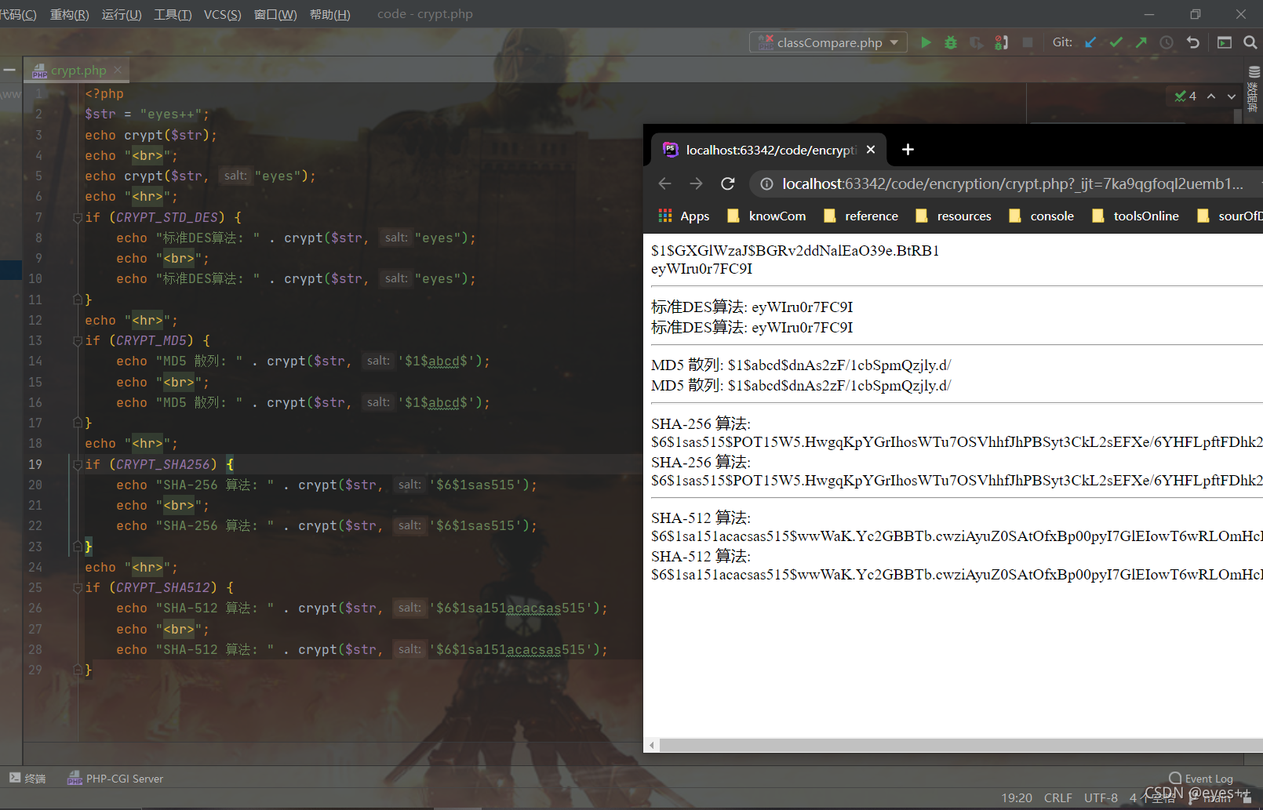
Task: Click the '$1$GXGlWzaJ$BGRv2ddNalEaO39e.BtRB1' output text
Action: pos(795,251)
